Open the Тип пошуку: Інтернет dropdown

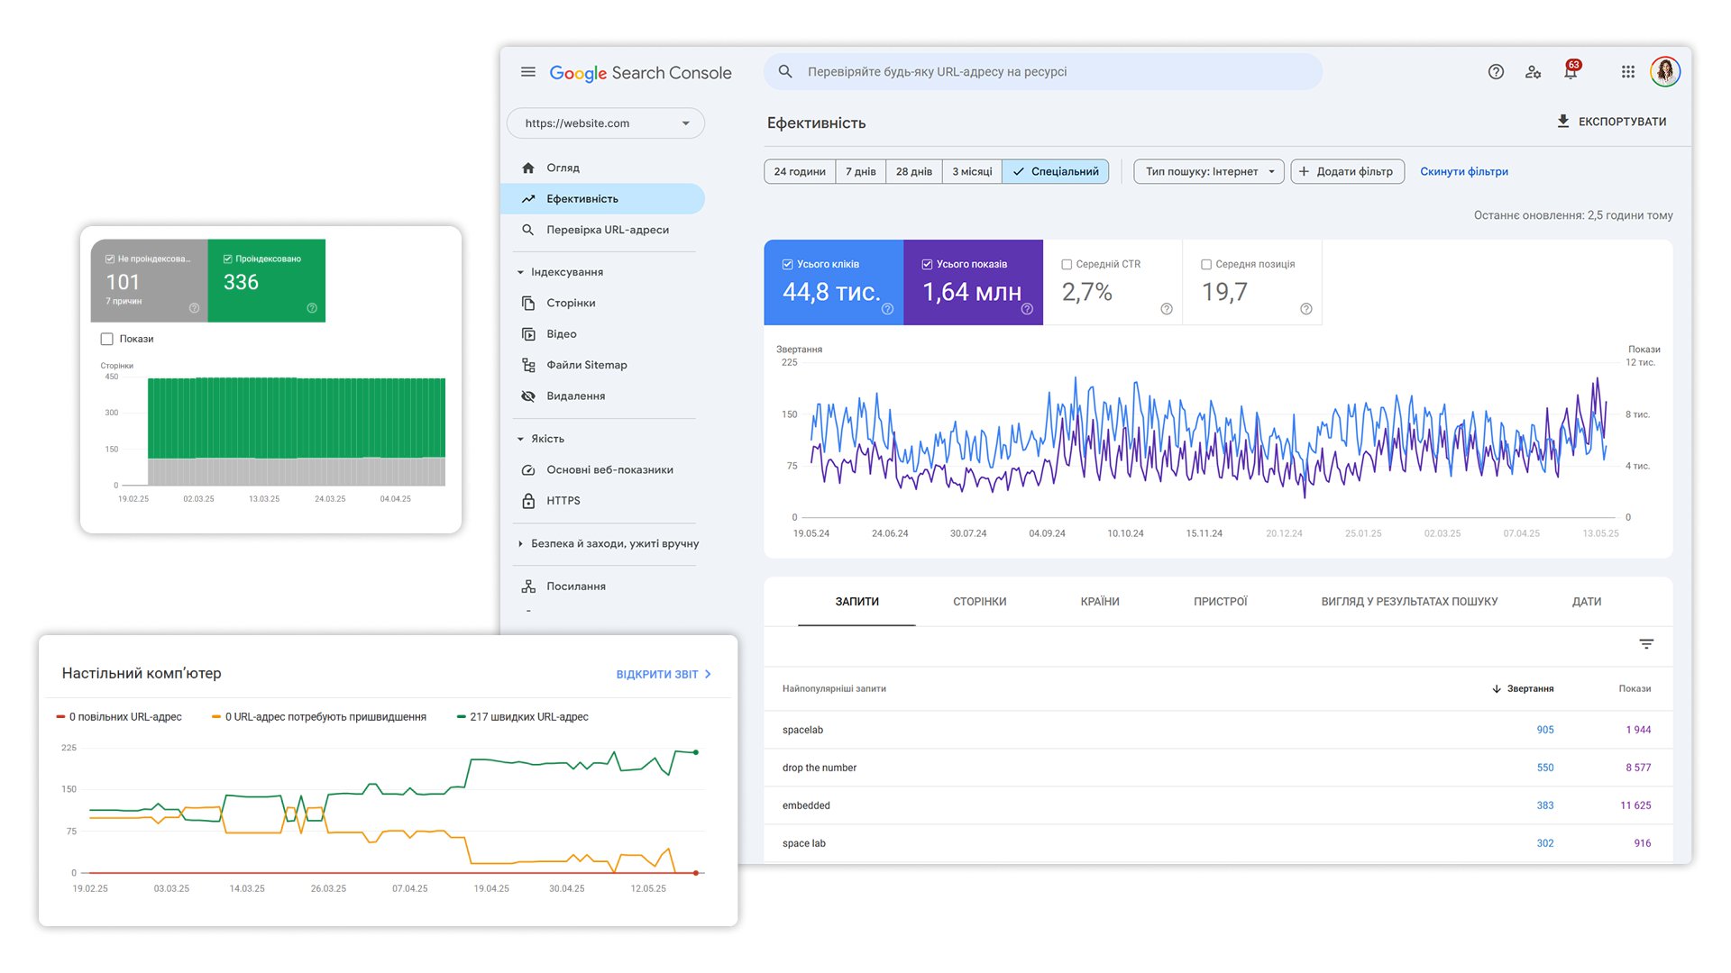1208,171
